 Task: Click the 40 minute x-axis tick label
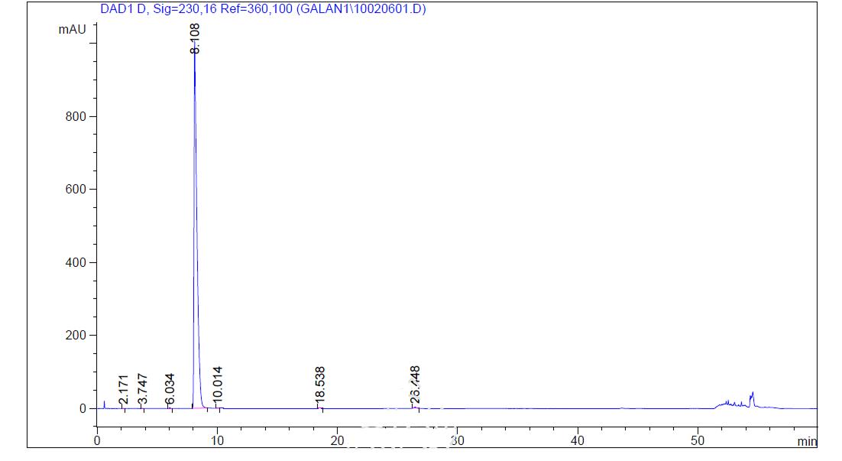pyautogui.click(x=578, y=440)
